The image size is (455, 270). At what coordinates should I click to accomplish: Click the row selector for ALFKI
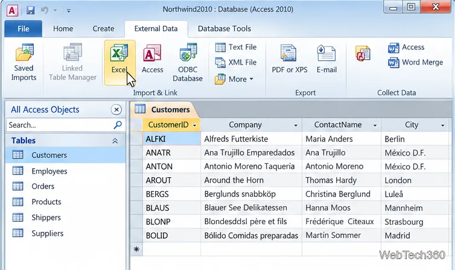136,139
